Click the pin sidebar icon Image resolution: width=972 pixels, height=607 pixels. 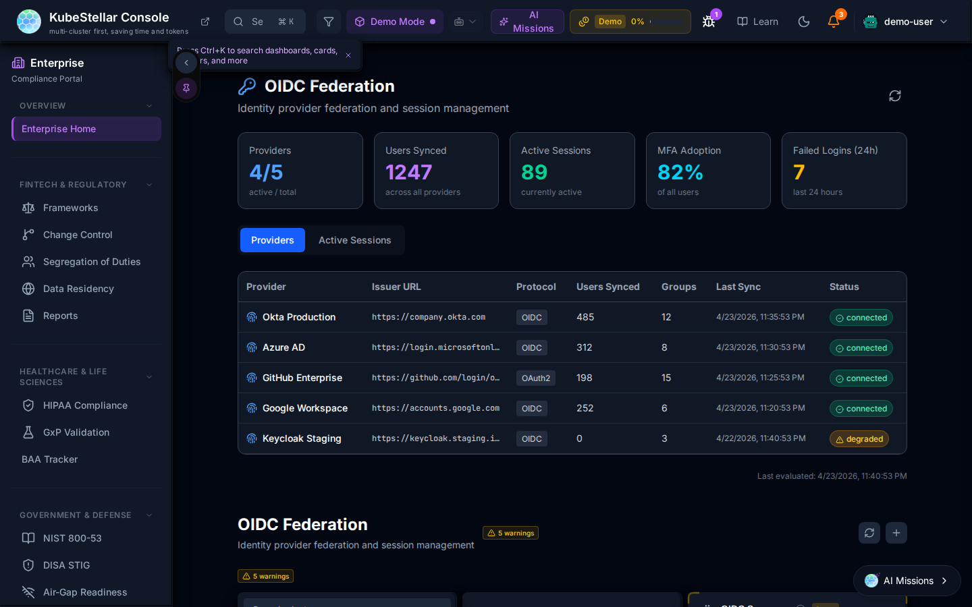(186, 88)
